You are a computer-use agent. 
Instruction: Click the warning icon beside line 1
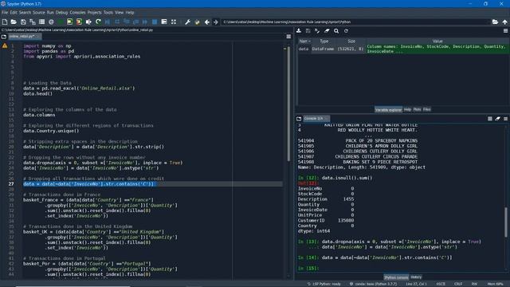coord(5,46)
